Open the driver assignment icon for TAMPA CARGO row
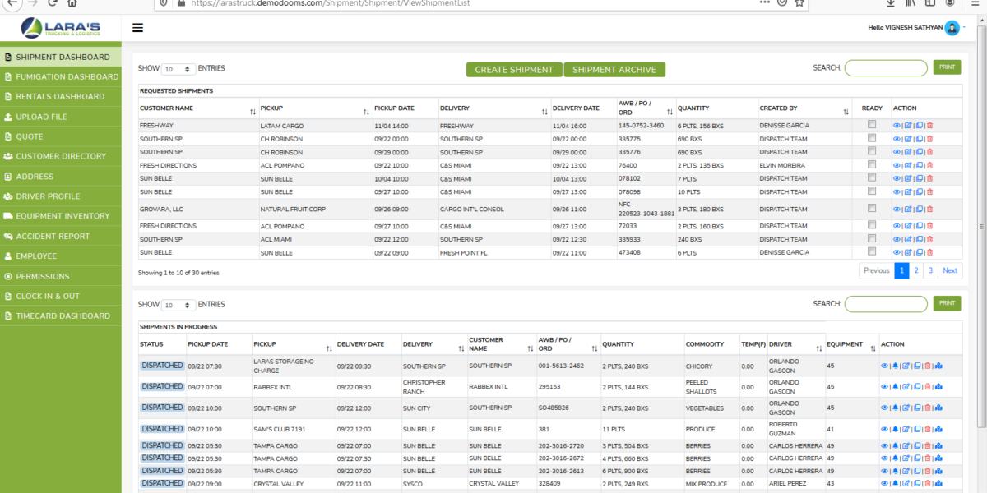 [938, 445]
